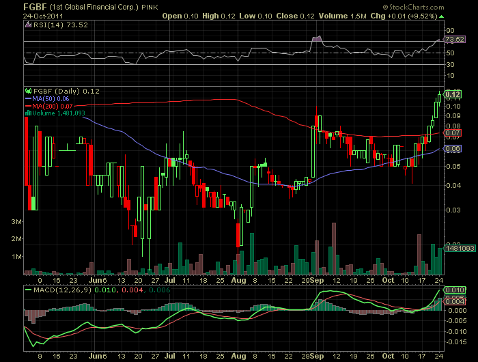Click the green price tag 0.12
Viewport: 478px width, 362px height.
pyautogui.click(x=453, y=94)
